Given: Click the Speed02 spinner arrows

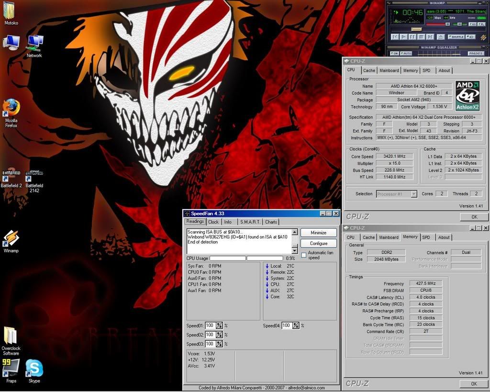Looking at the screenshot, I should tap(219, 335).
